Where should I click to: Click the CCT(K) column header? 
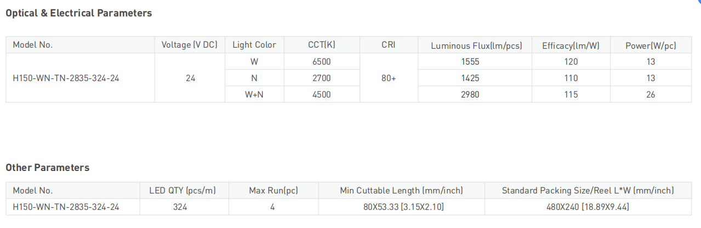[321, 45]
